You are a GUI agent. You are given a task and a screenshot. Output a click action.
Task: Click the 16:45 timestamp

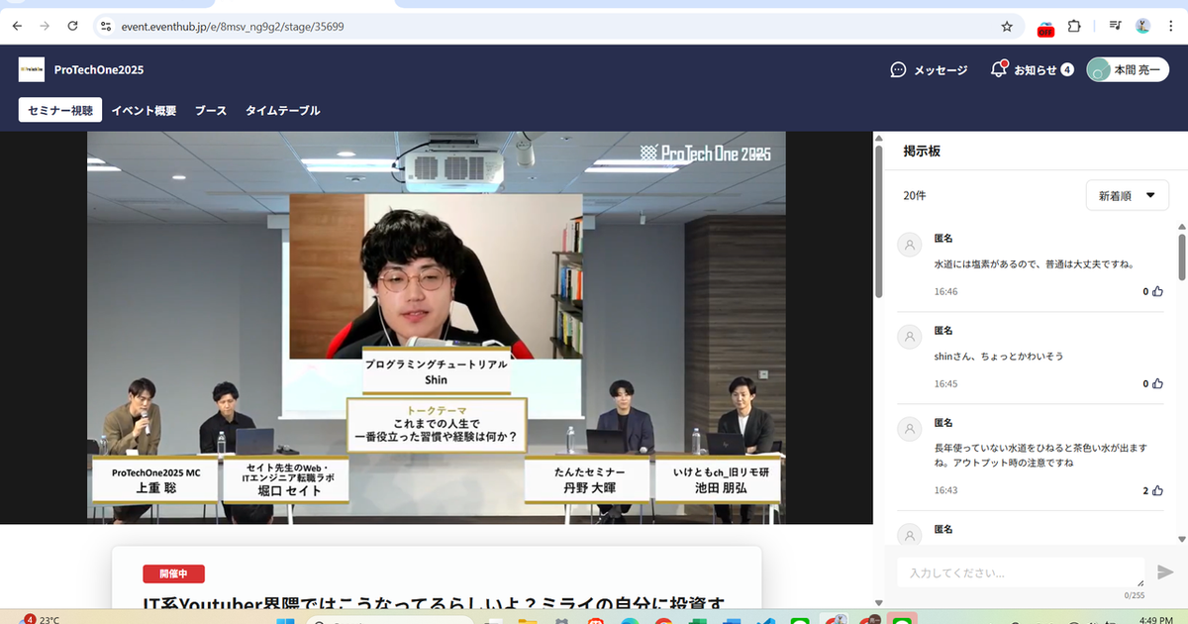[945, 383]
